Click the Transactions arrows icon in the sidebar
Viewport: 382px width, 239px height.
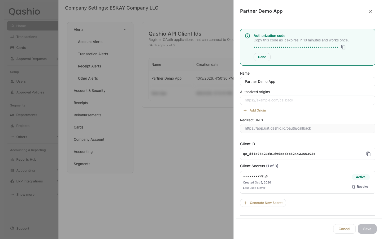[12, 37]
